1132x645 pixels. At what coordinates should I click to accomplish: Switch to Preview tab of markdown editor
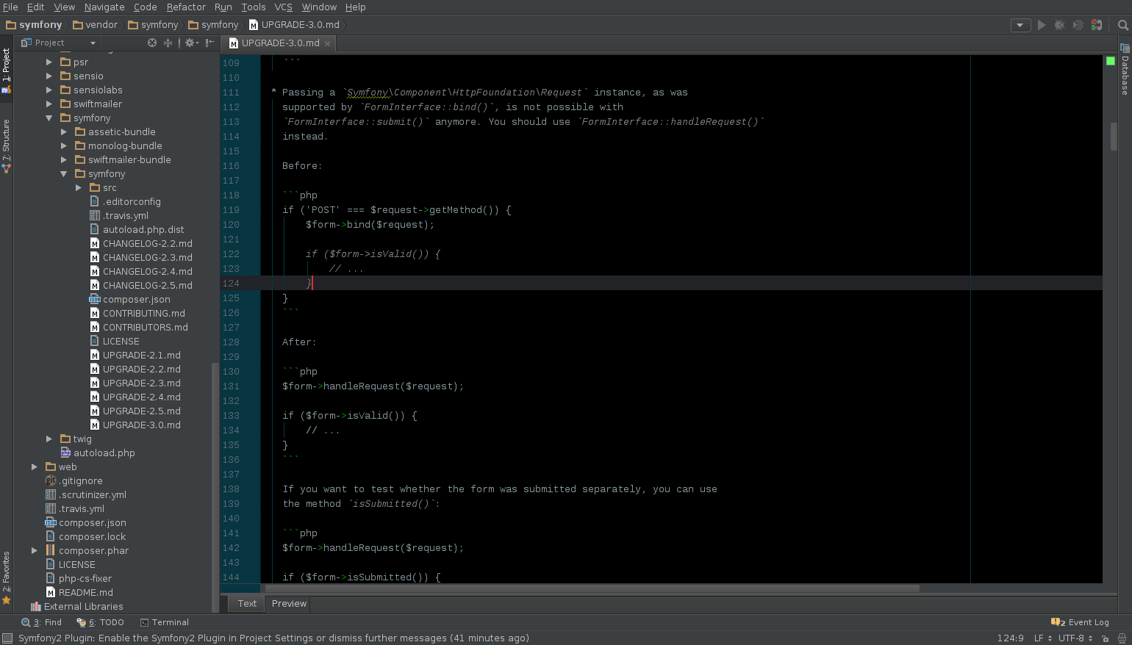click(289, 604)
